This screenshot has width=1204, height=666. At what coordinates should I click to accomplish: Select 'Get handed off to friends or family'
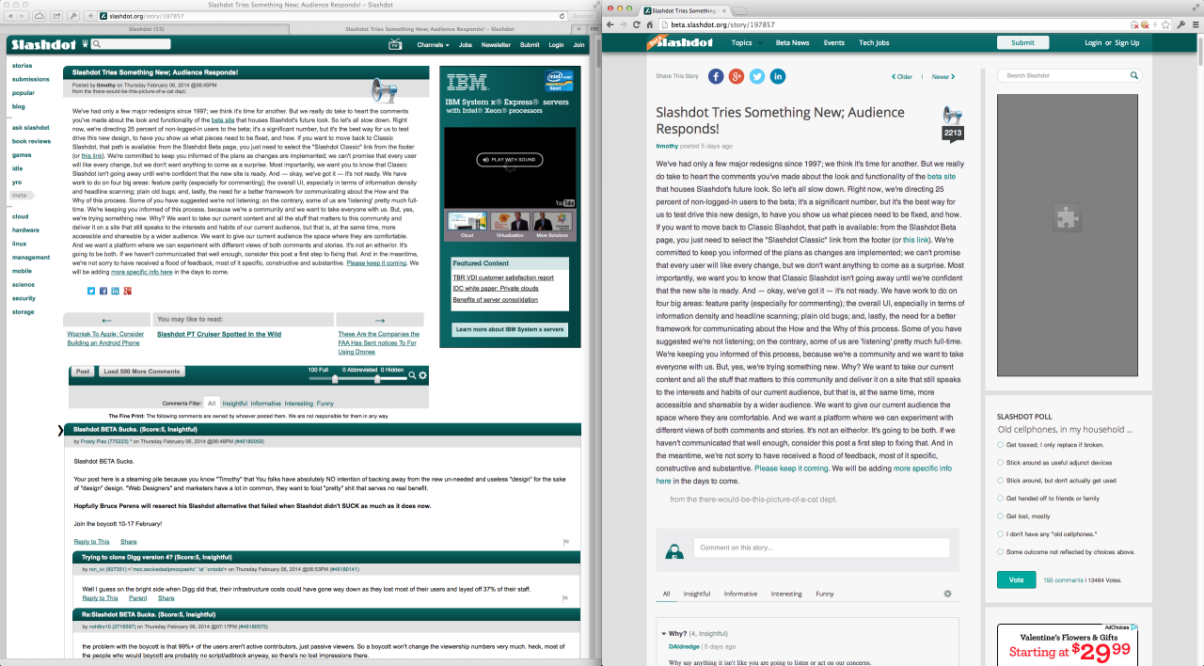coord(1001,499)
